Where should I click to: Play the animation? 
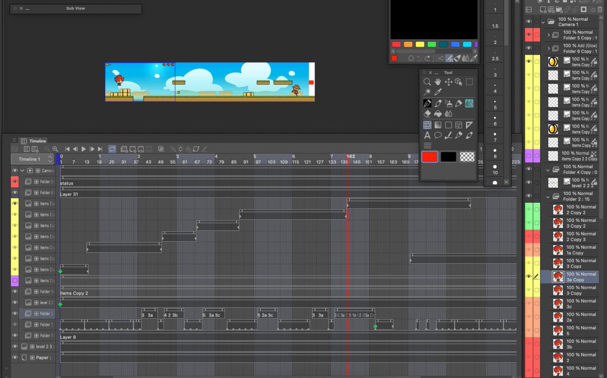[x=83, y=149]
